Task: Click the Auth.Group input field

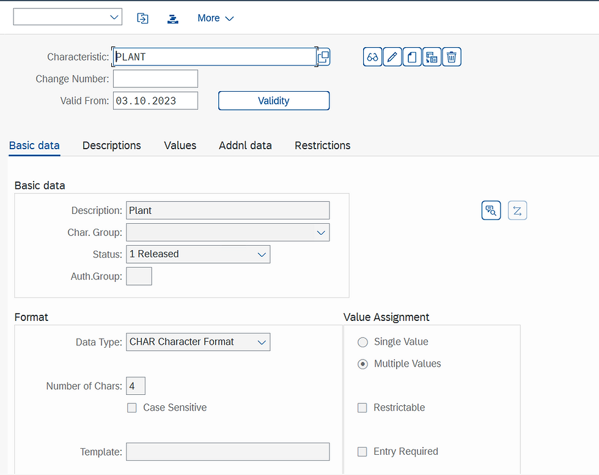Action: click(x=139, y=276)
